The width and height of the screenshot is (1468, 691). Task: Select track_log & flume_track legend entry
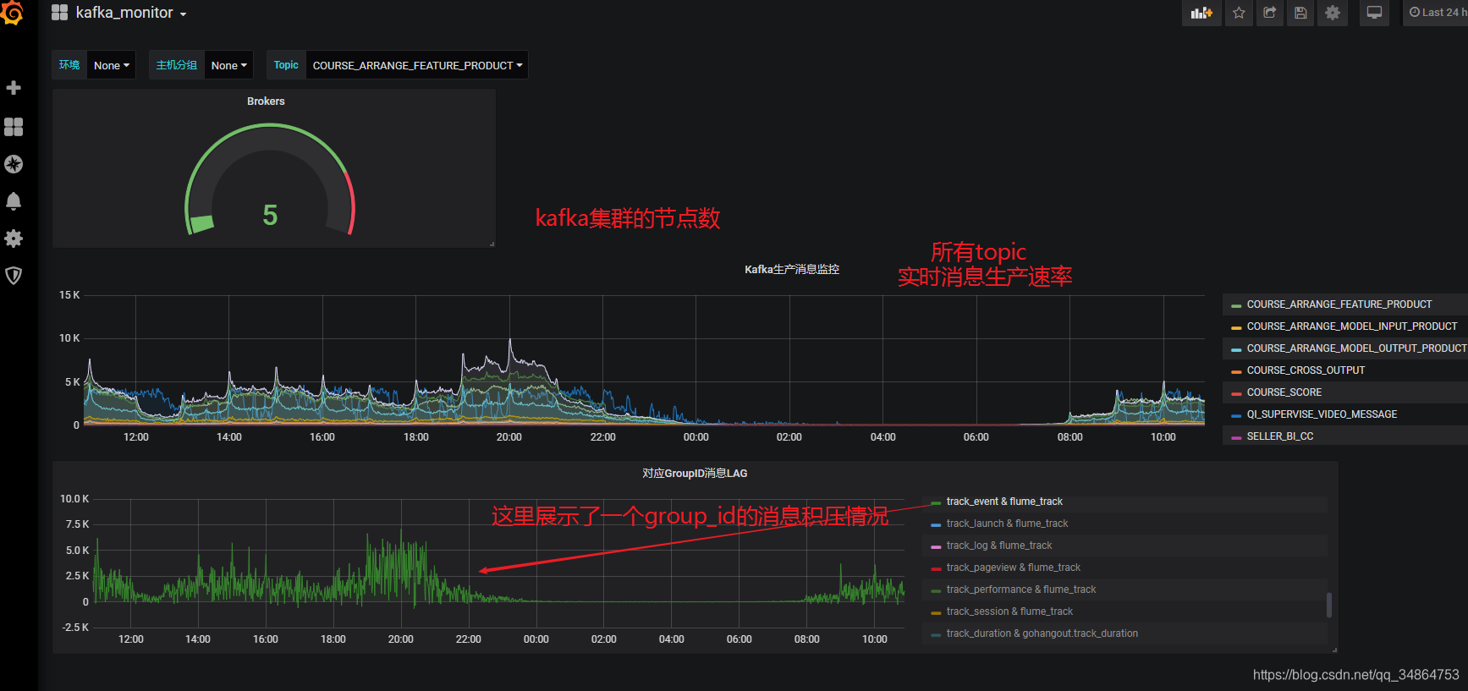(x=999, y=546)
